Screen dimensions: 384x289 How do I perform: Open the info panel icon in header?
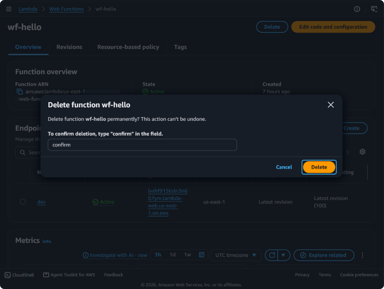(x=357, y=9)
